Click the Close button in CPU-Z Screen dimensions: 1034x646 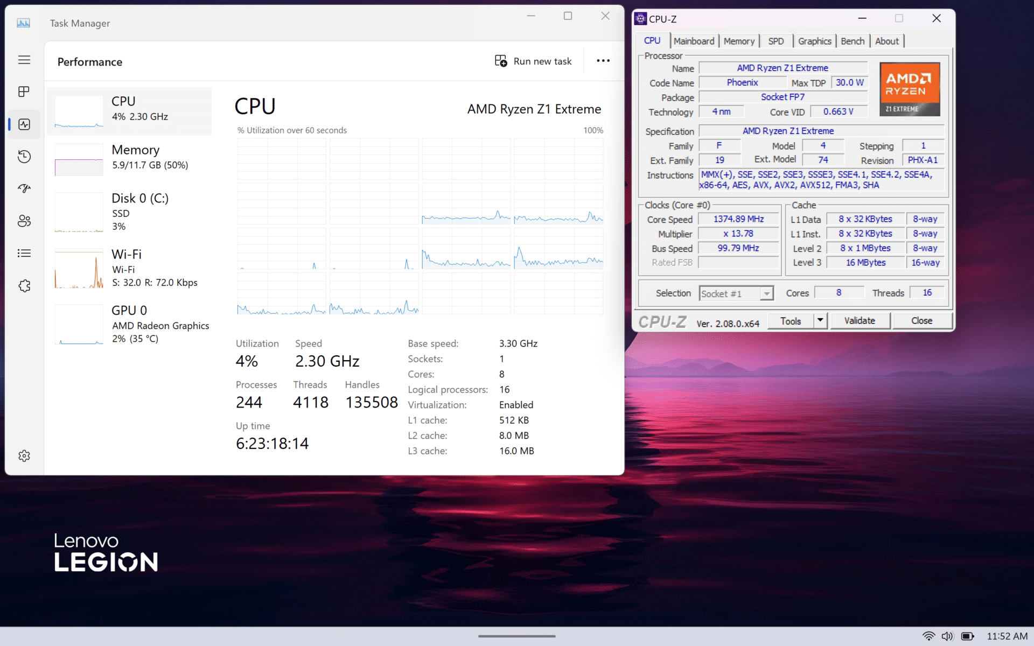(x=922, y=321)
